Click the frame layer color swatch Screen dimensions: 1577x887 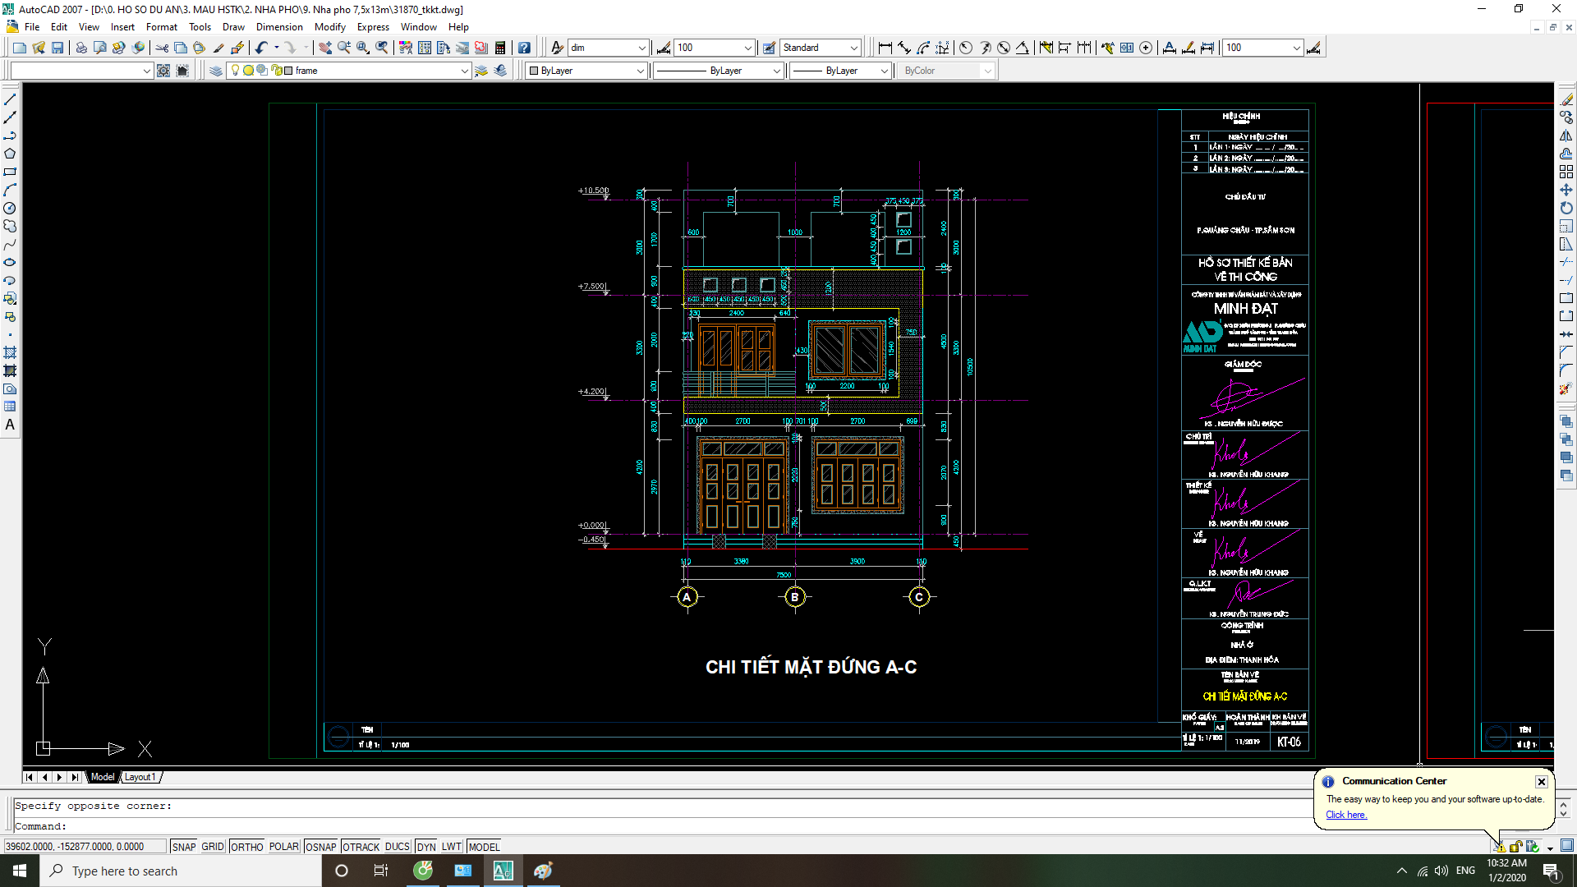288,71
